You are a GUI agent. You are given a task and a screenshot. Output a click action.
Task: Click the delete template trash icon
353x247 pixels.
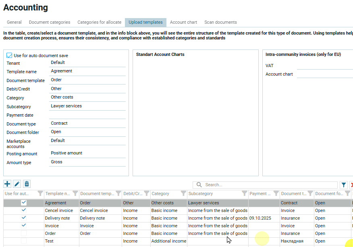27,184
